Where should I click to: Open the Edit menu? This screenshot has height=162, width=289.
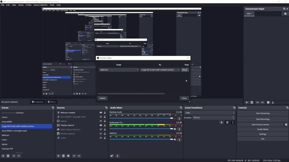pyautogui.click(x=8, y=5)
